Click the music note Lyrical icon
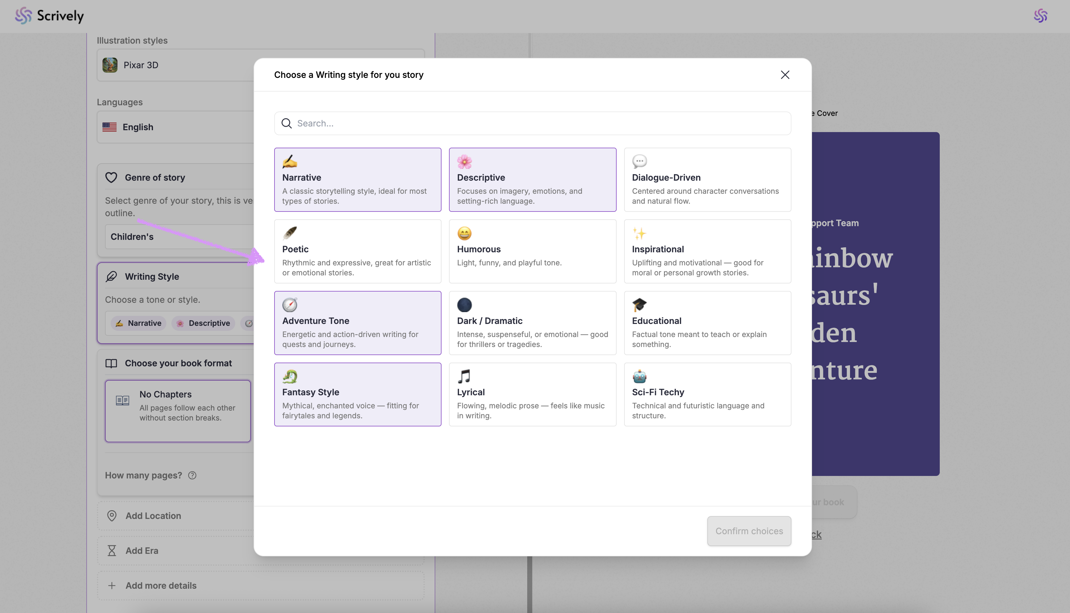The width and height of the screenshot is (1070, 613). (464, 376)
